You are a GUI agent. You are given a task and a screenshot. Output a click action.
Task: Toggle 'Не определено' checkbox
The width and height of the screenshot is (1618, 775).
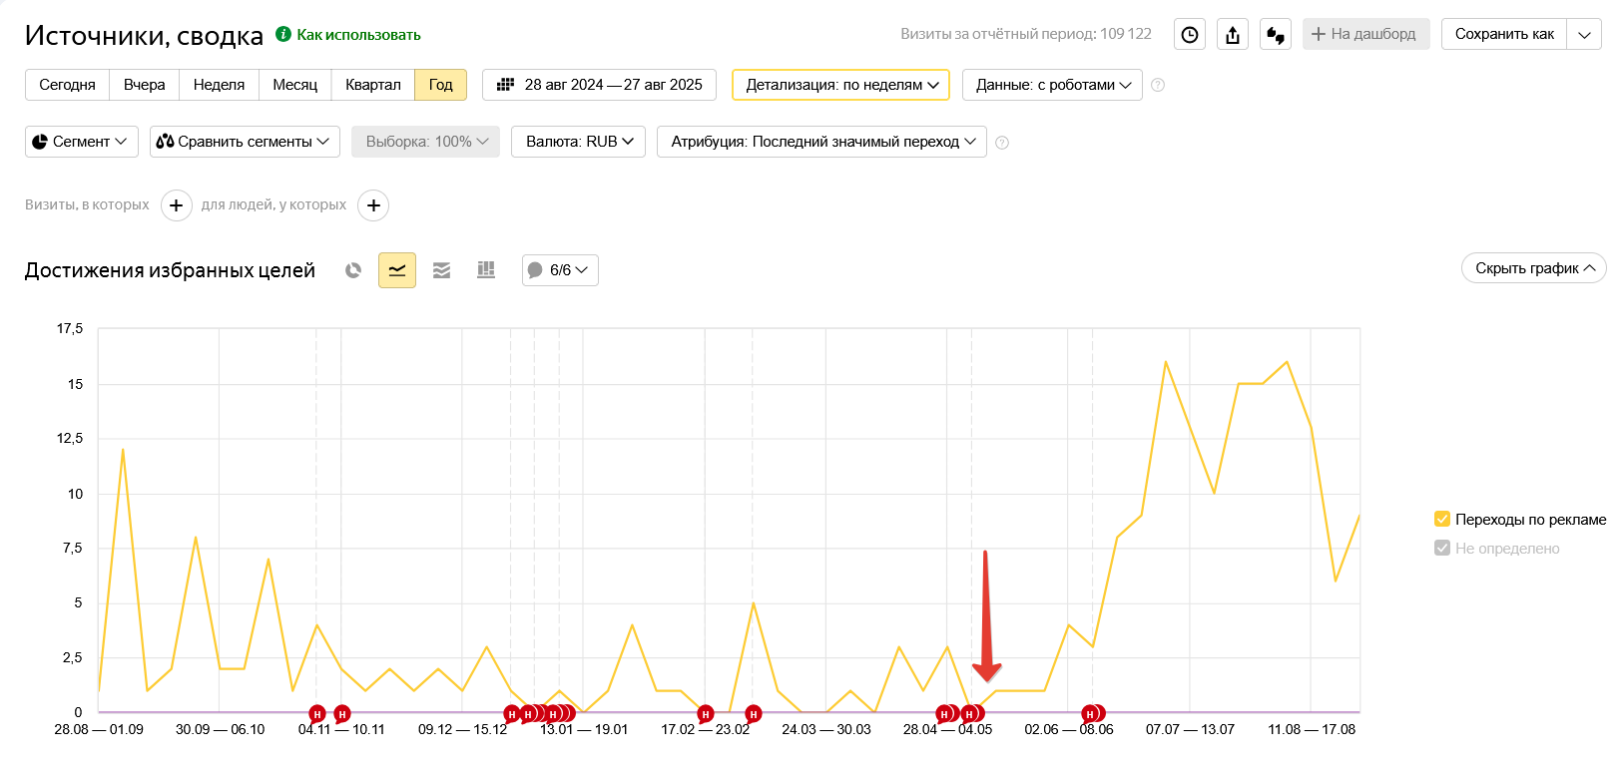coord(1441,548)
